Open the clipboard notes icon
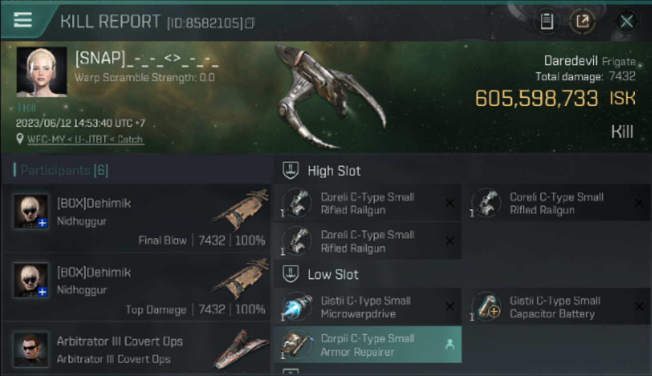The height and width of the screenshot is (376, 652). coord(547,22)
